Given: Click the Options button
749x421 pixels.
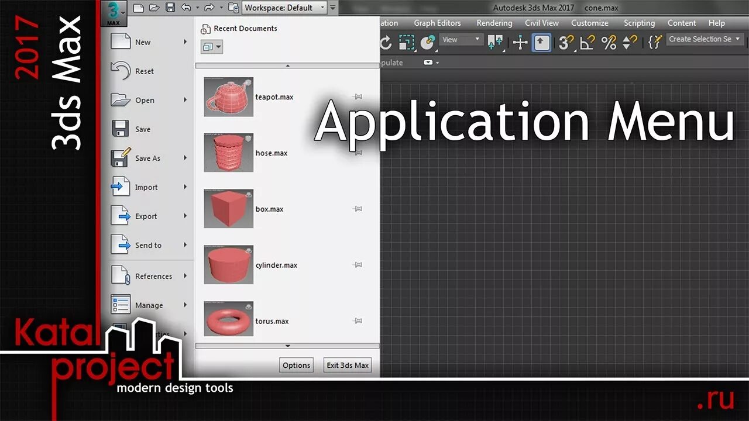Looking at the screenshot, I should pos(297,365).
